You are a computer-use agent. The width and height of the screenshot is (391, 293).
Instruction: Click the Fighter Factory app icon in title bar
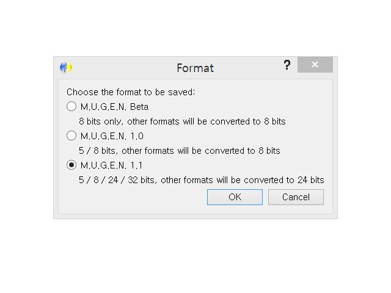pyautogui.click(x=66, y=68)
